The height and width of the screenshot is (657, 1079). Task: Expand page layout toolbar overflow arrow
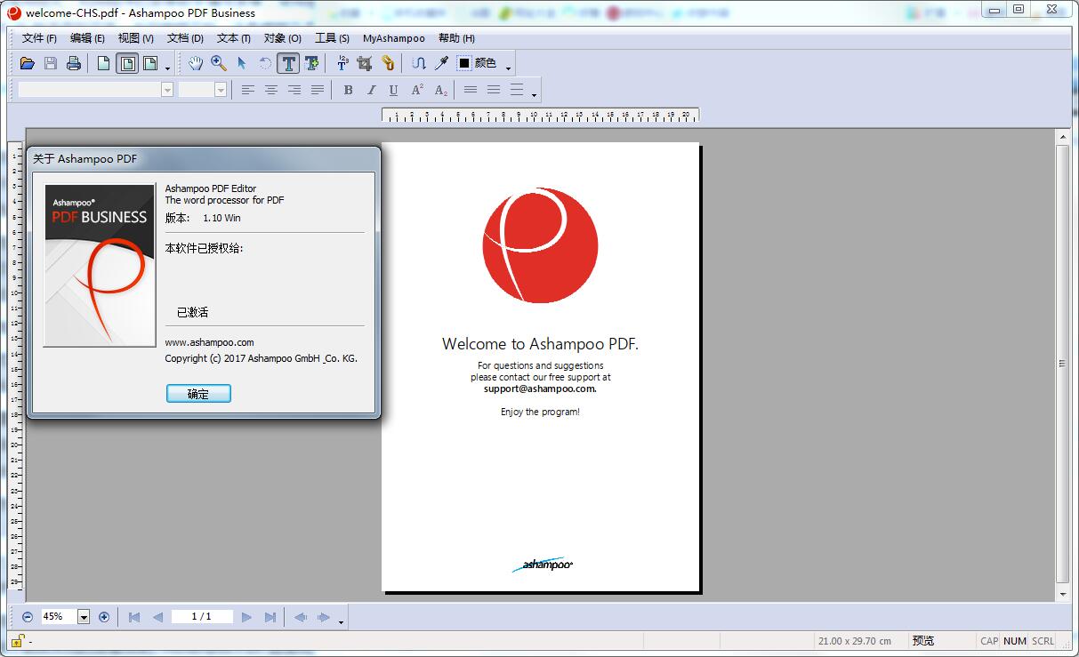[x=167, y=68]
